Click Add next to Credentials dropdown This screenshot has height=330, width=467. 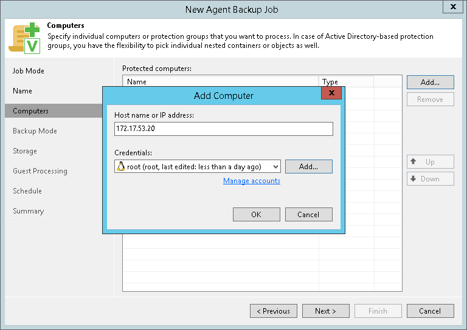pos(308,166)
